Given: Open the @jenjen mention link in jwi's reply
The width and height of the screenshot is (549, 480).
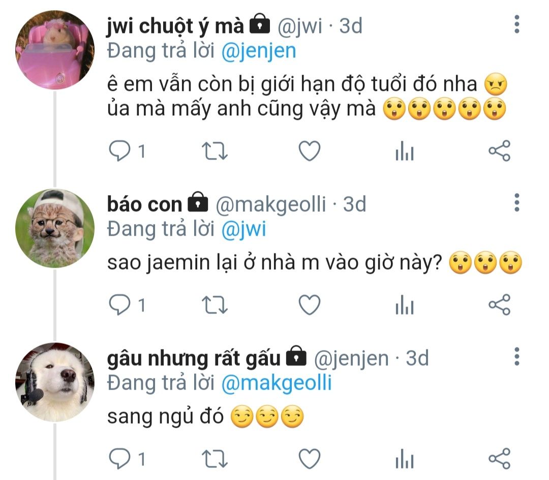Looking at the screenshot, I should click(x=259, y=51).
